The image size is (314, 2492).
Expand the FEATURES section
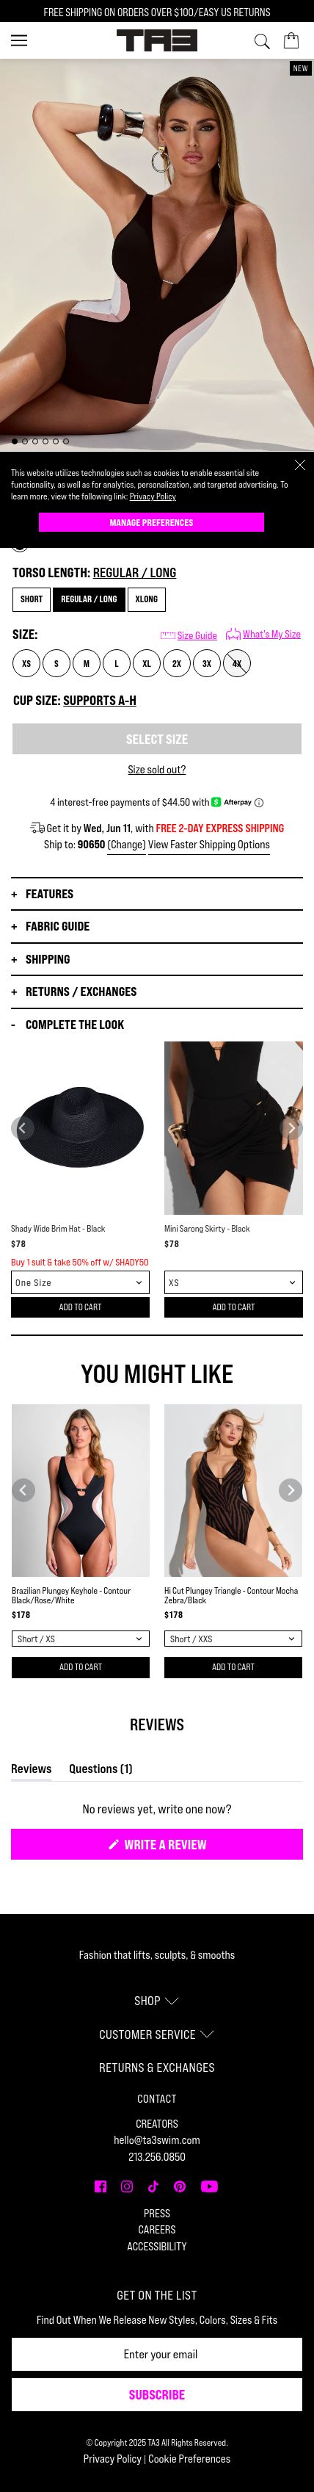(x=156, y=894)
